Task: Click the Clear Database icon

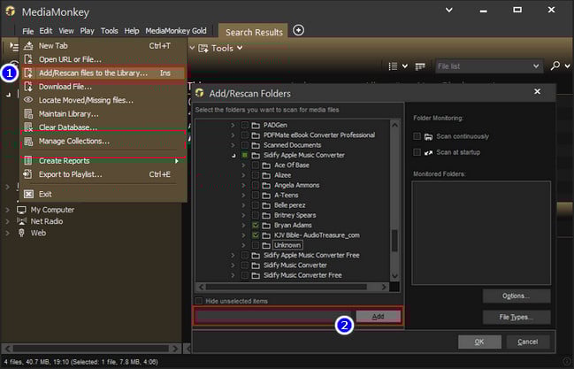Action: pos(28,127)
